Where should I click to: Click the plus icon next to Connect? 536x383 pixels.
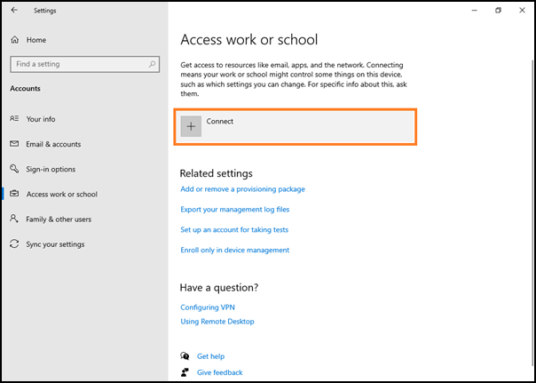191,126
